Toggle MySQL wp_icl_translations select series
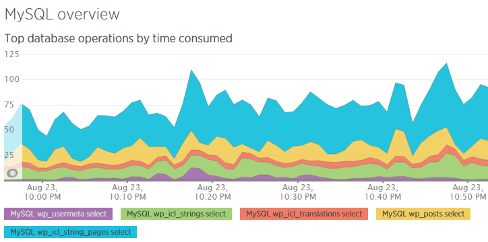Screen dimensions: 488x242 (304, 214)
